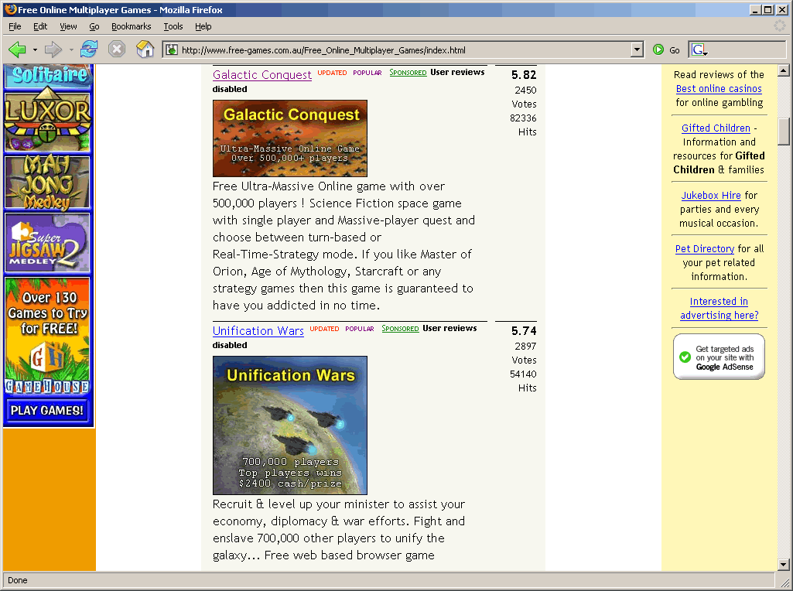793x591 pixels.
Task: Open the Back history dropdown arrow
Action: tap(35, 50)
